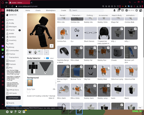144x115 pixels.
Task: Expand the Recent dropdown
Action: [x=63, y=15]
